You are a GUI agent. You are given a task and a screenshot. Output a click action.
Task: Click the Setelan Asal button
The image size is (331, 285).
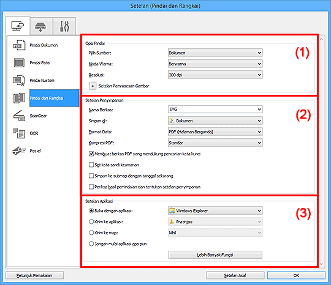[x=235, y=275]
